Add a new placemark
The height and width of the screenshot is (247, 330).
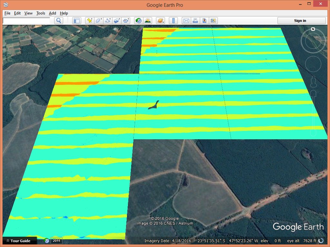pos(90,21)
